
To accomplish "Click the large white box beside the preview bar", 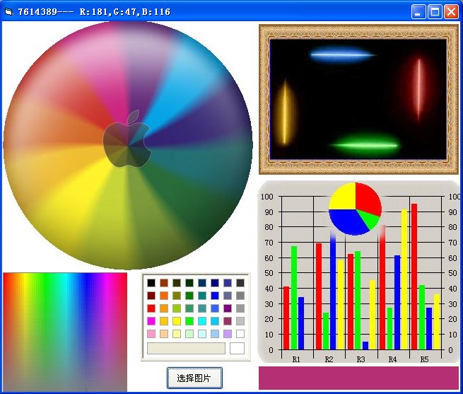I will point(237,348).
